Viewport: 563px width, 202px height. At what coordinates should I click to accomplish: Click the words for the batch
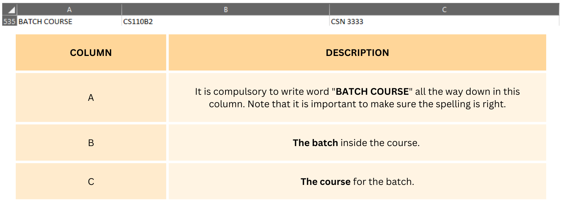click(x=383, y=182)
